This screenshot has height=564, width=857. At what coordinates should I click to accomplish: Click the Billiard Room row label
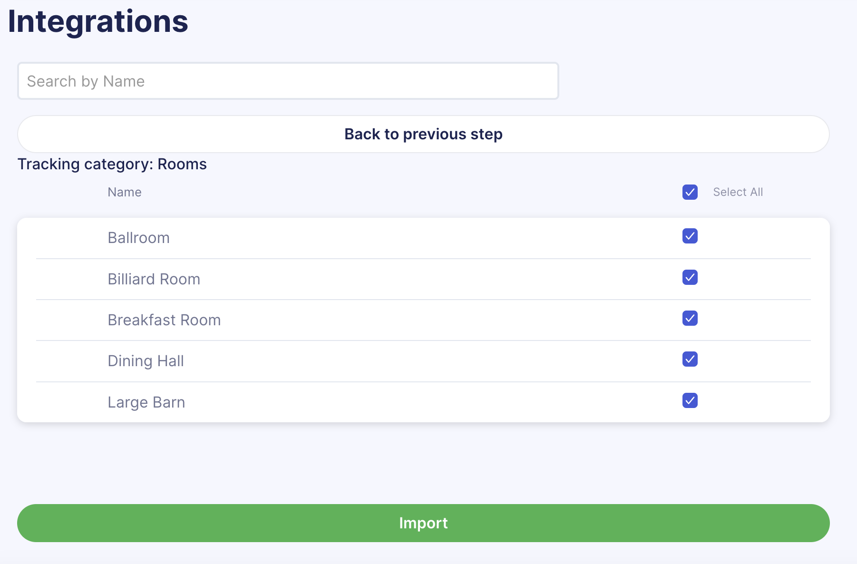tap(154, 279)
